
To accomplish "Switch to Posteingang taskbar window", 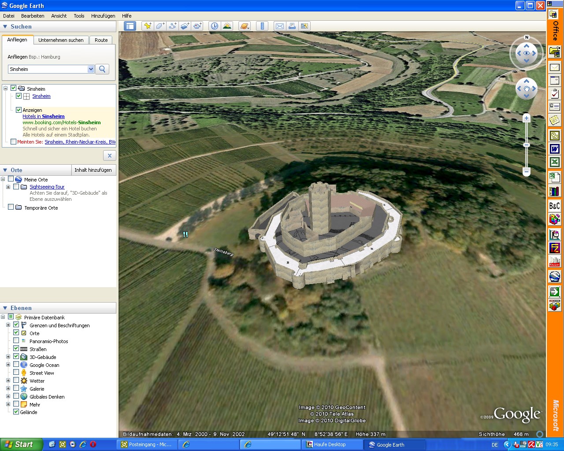I will 147,444.
